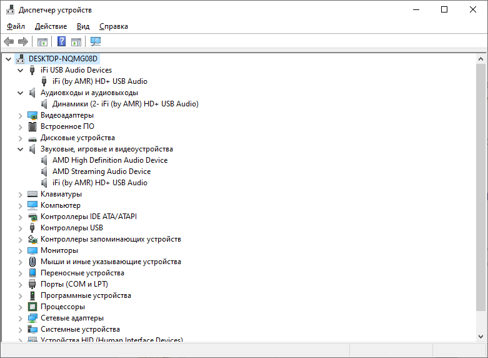Expand the Сетевые адаптеры category
Screen dimensions: 488x358
click(x=20, y=319)
